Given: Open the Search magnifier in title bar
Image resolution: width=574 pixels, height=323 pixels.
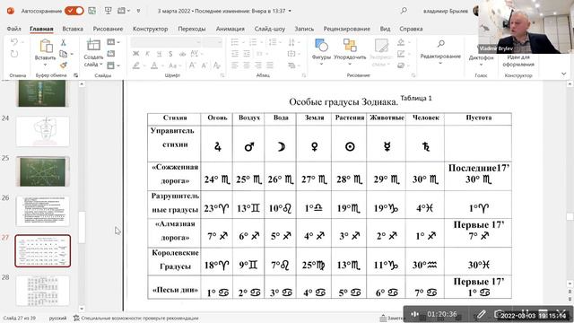Looking at the screenshot, I should pyautogui.click(x=404, y=11).
